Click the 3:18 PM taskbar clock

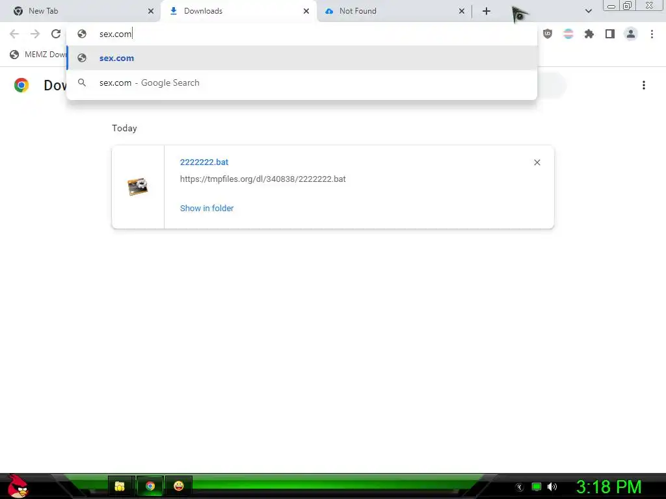click(609, 487)
